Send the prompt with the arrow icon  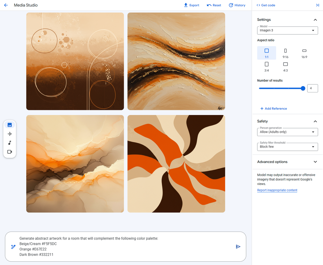238,246
